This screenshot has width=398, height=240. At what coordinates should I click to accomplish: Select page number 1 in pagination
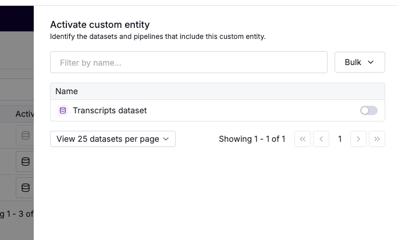(340, 139)
